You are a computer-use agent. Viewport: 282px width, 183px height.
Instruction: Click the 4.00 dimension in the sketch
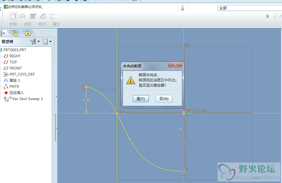86,100
